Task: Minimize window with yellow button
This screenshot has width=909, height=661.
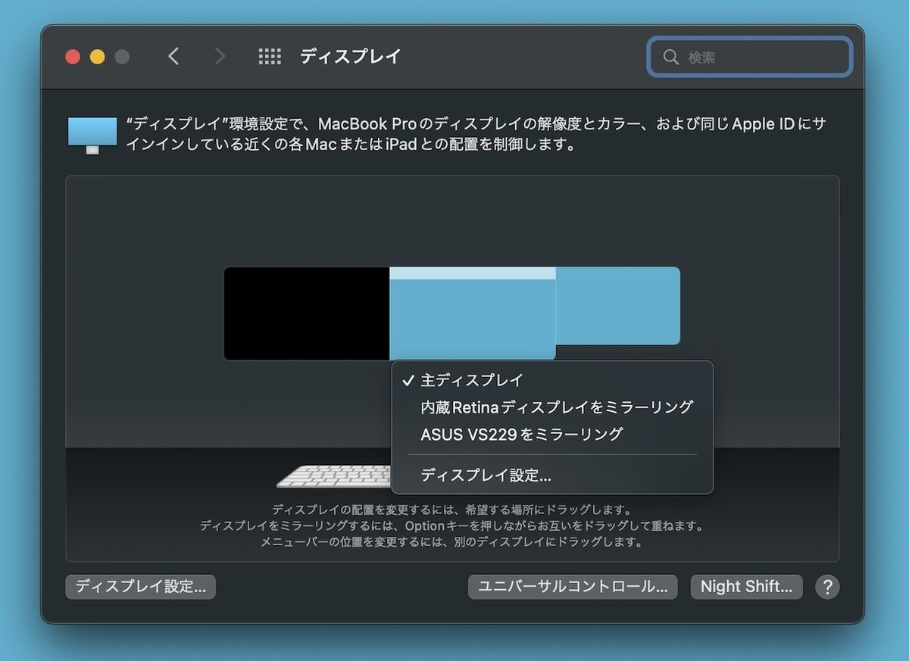Action: [97, 57]
